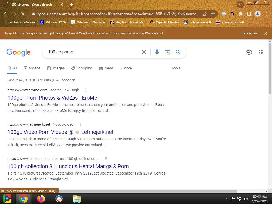Image resolution: width=272 pixels, height=204 pixels.
Task: Open the 100 gb collection 8 result
Action: (68, 166)
